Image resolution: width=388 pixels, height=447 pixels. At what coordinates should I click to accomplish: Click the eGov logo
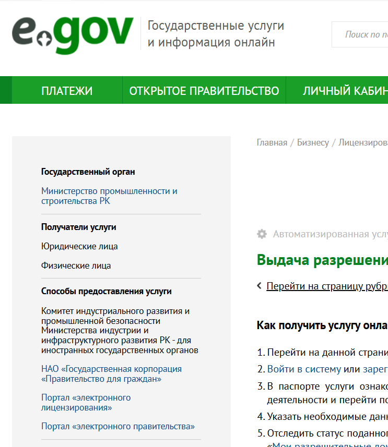point(73,35)
